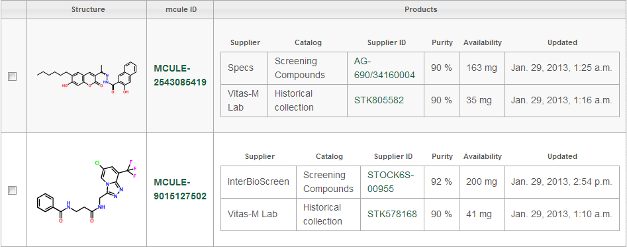This screenshot has width=627, height=247.
Task: Check the box for MCULE-2543085419 row
Action: pos(13,76)
